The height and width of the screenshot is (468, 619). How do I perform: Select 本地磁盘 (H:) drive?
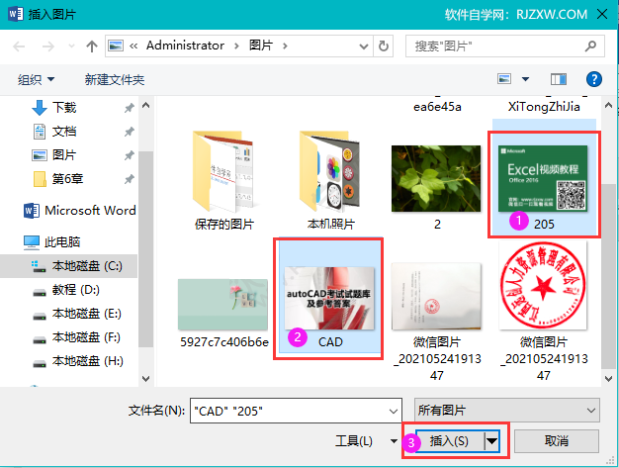point(77,360)
